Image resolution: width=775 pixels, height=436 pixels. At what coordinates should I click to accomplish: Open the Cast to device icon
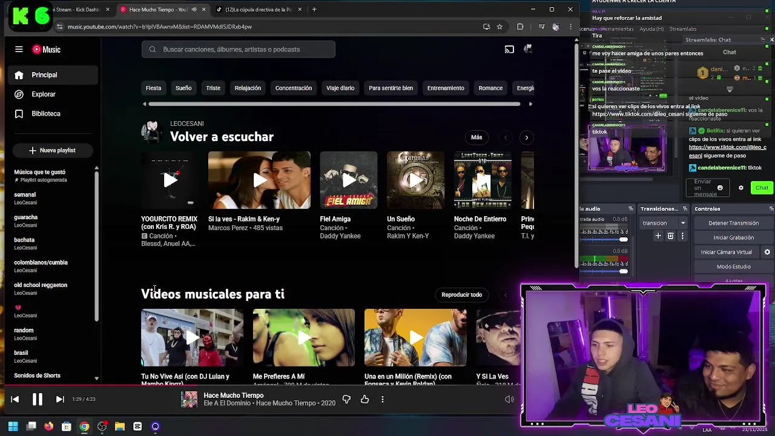point(509,50)
